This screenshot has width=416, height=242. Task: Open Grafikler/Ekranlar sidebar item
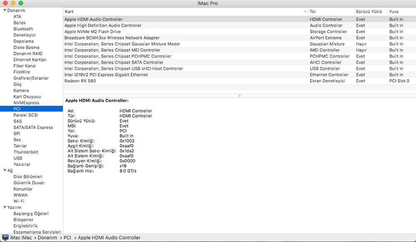pos(31,78)
